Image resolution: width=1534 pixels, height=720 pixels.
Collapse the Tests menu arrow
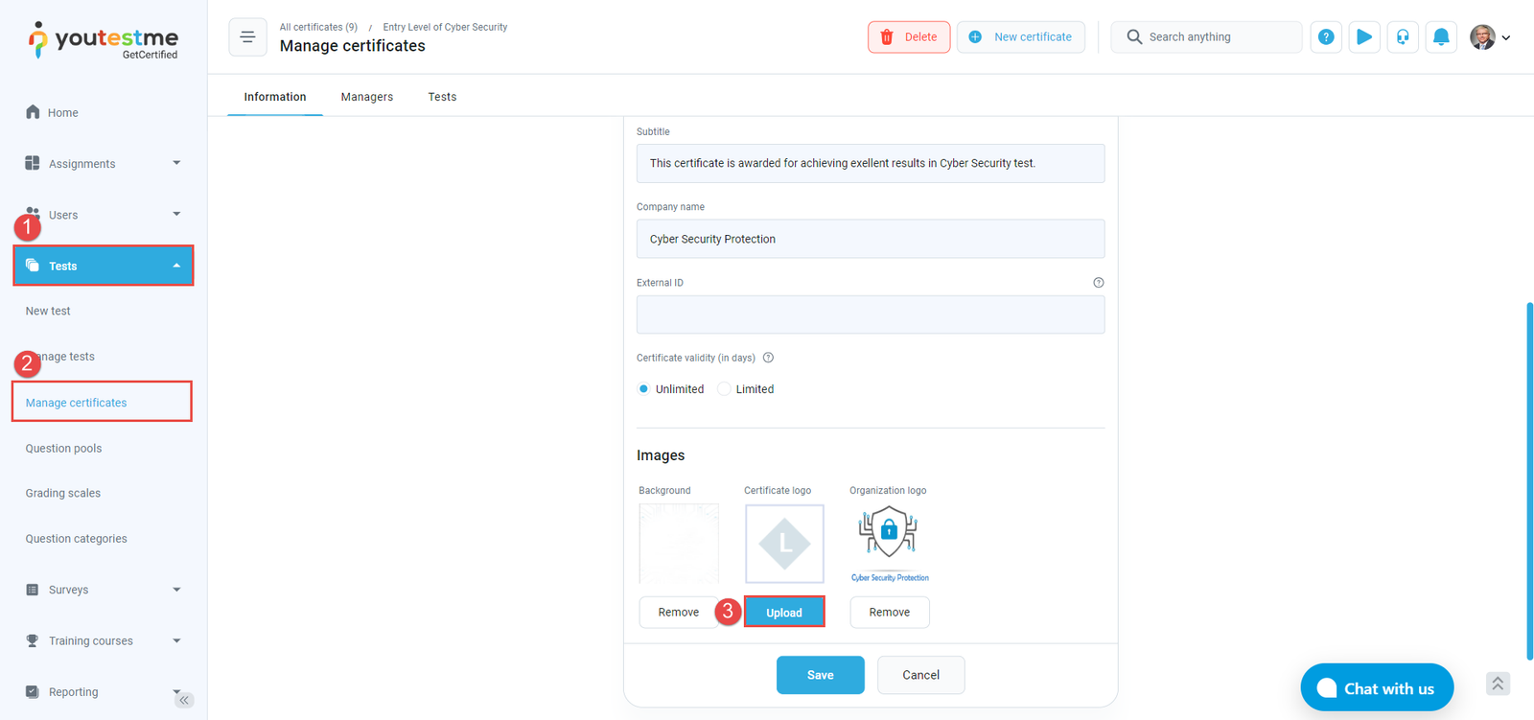click(176, 266)
